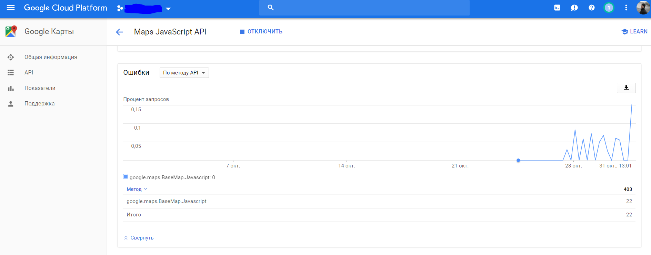Click the Maps JavaScript API page title
This screenshot has width=651, height=255.
[170, 32]
